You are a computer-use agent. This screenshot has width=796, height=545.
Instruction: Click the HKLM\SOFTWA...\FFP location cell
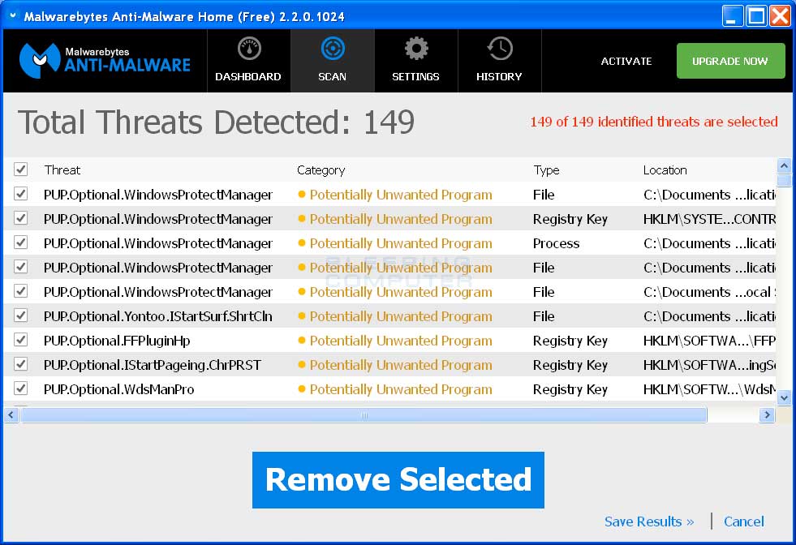(709, 341)
